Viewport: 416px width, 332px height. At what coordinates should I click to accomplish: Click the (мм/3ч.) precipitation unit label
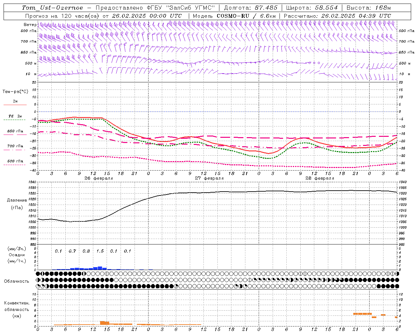pyautogui.click(x=17, y=249)
